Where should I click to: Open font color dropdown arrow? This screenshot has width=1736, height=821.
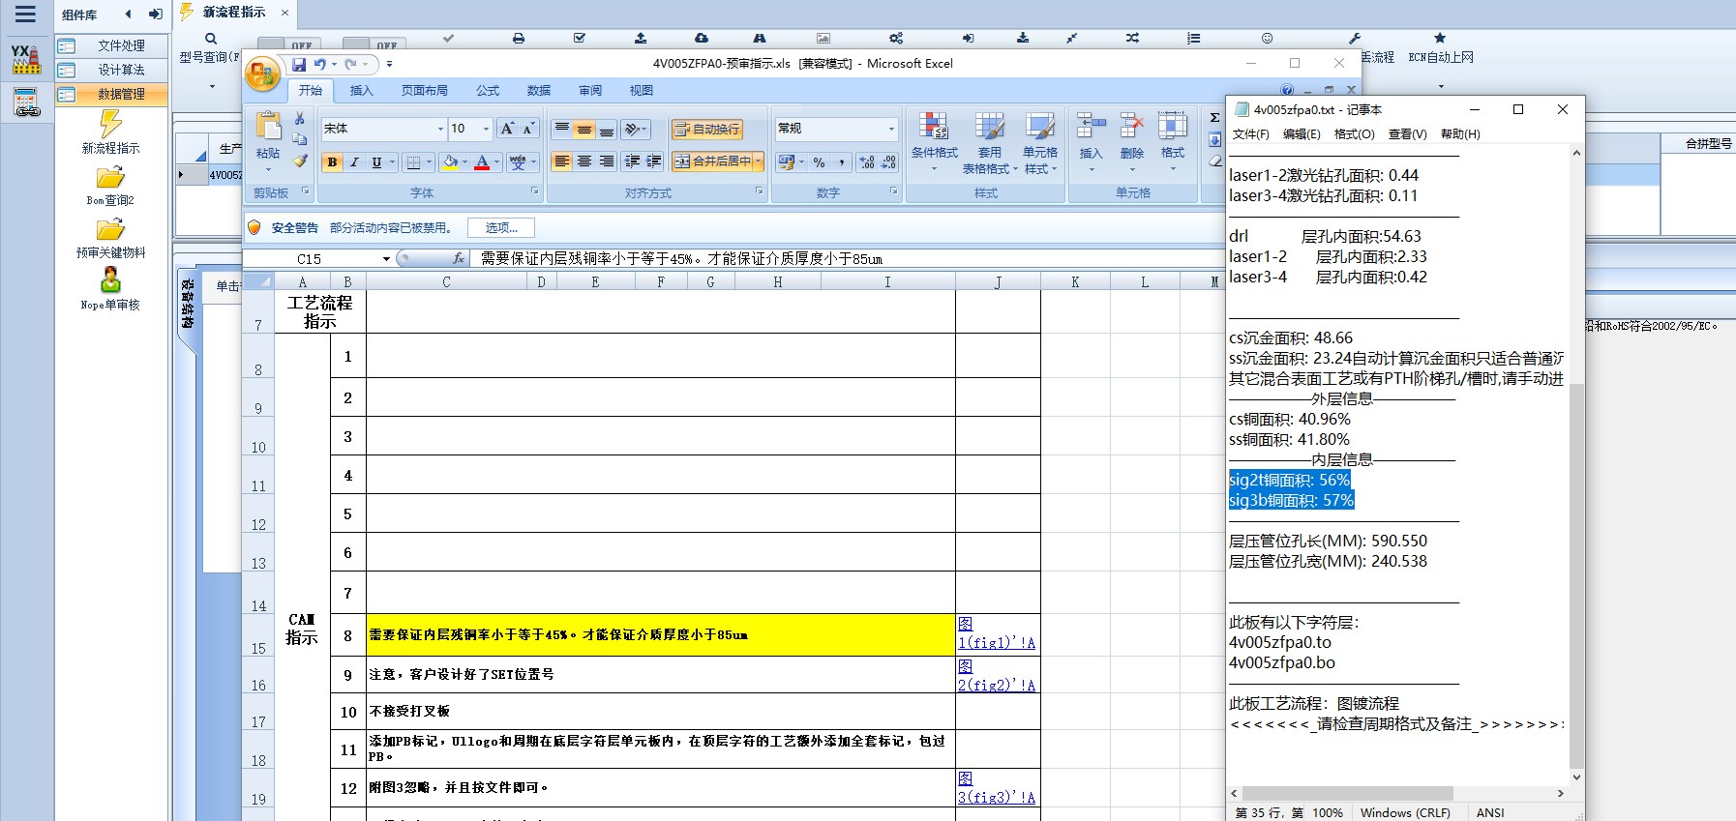tap(497, 162)
